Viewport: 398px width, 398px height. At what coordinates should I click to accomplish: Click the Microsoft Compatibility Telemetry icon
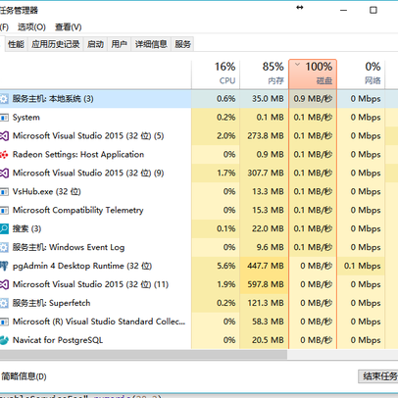[4, 210]
